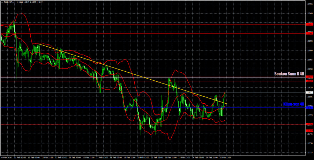Select the Senkou Snan B 4H label
Viewport: 314px width, 160px height.
pyautogui.click(x=290, y=74)
